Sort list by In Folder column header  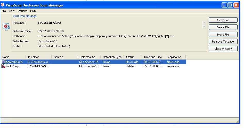[39, 57]
